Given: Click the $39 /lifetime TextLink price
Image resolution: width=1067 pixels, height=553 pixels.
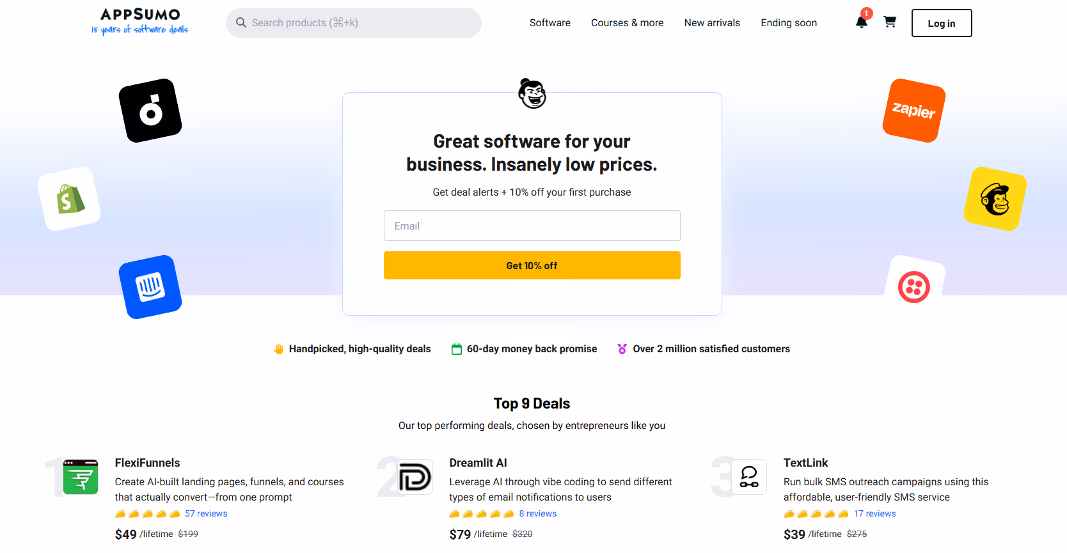Looking at the screenshot, I should coord(812,534).
